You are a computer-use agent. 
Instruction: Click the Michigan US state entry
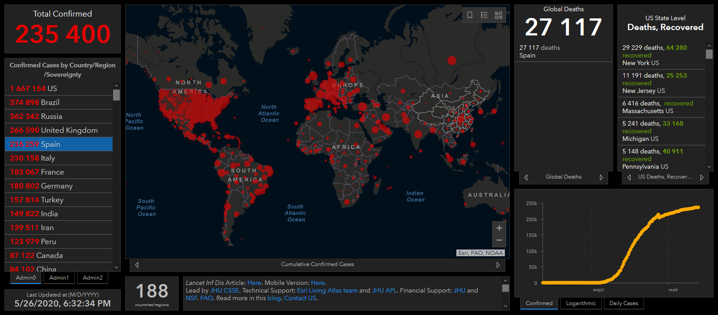click(661, 131)
